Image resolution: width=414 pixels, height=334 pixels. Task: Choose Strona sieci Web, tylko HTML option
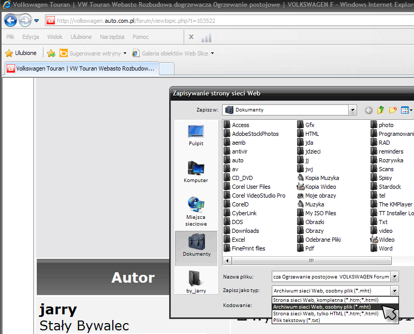pos(335,314)
